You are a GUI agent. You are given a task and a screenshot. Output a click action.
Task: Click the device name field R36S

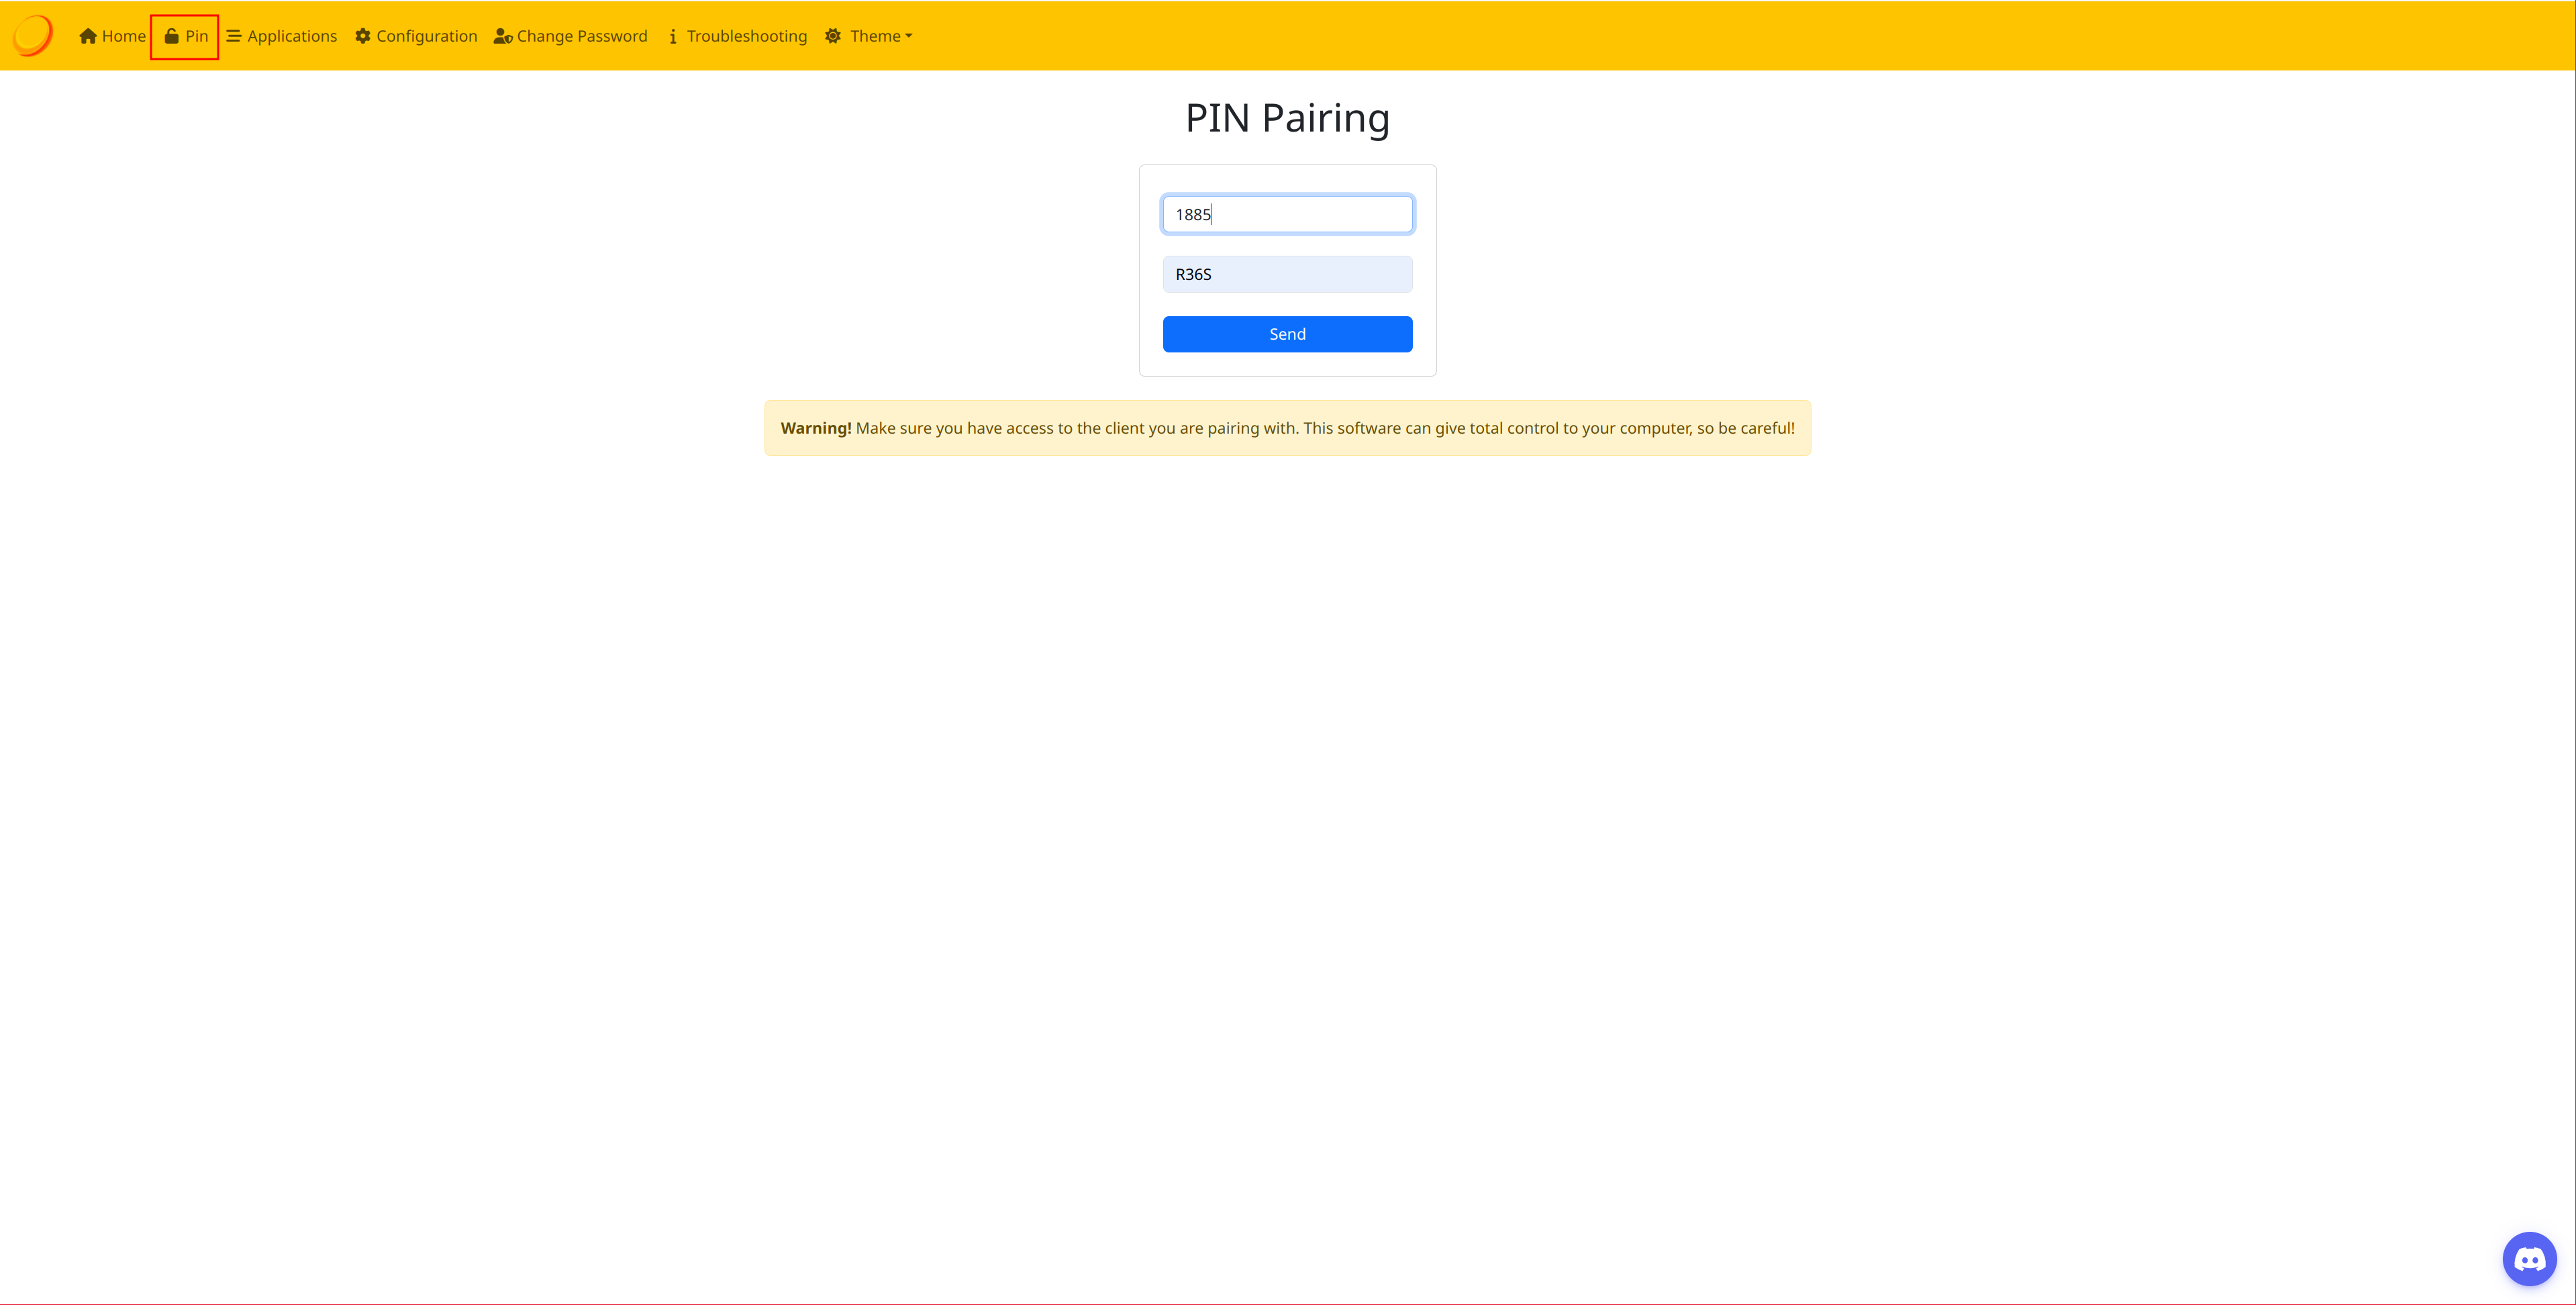tap(1287, 274)
